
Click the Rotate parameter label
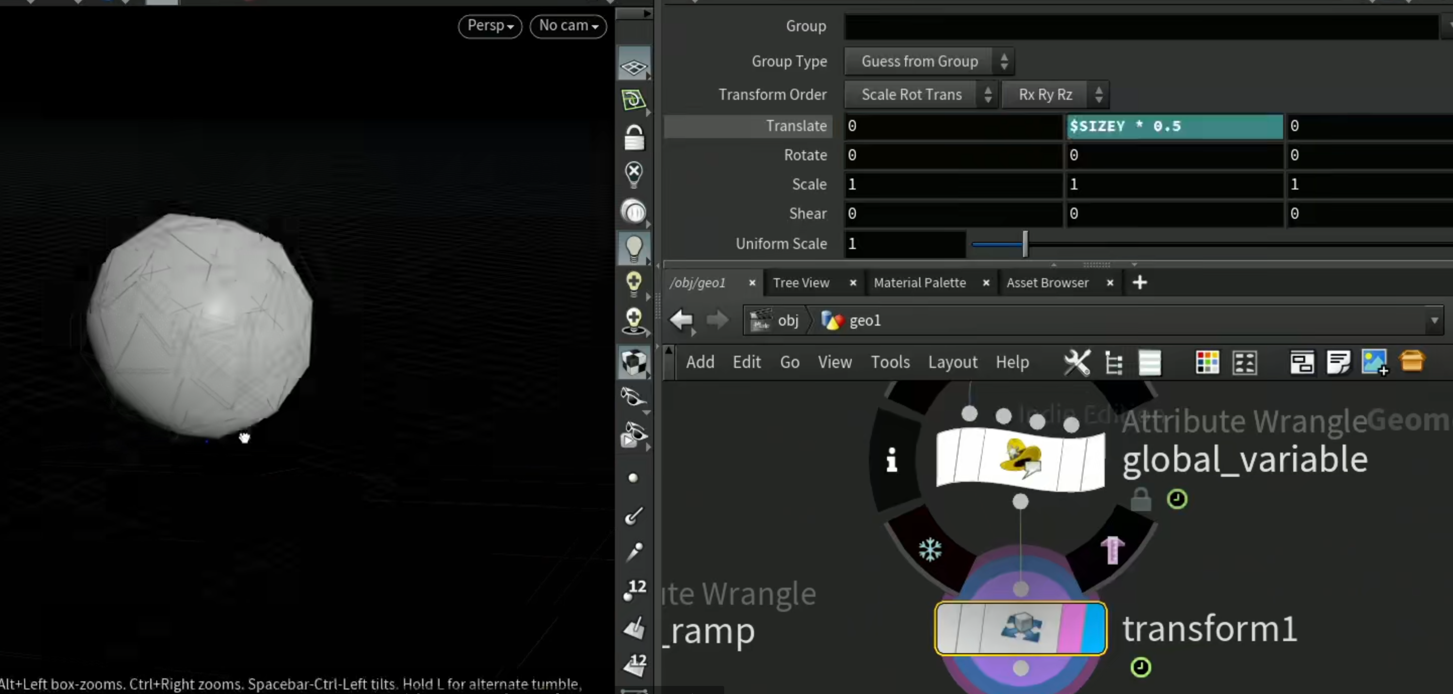tap(805, 155)
